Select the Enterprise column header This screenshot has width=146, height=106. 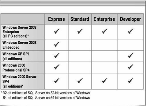tap(104, 19)
